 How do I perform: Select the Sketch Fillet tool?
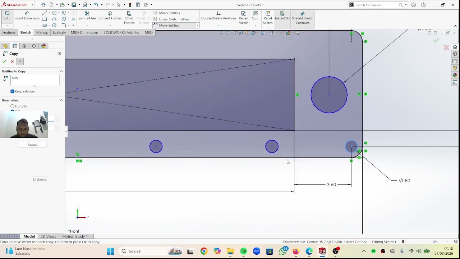coord(64,25)
